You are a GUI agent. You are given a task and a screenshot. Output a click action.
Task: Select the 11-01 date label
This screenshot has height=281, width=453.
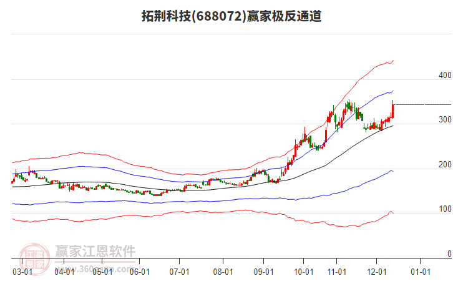(336, 272)
